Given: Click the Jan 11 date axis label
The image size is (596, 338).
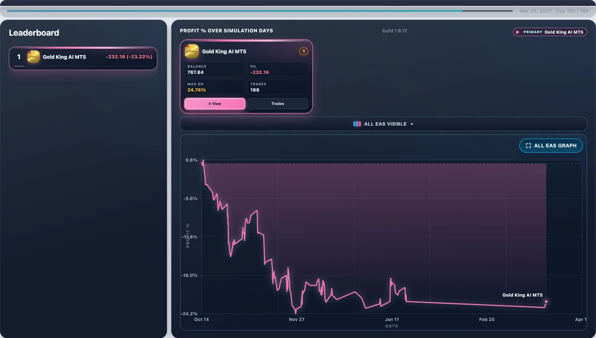Looking at the screenshot, I should tap(391, 319).
